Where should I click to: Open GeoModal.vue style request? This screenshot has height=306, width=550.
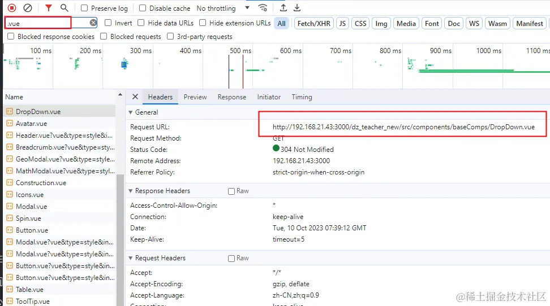click(x=59, y=159)
